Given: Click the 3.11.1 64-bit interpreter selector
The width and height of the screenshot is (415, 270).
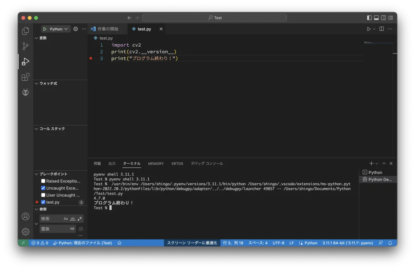Looking at the screenshot, I should (x=347, y=243).
